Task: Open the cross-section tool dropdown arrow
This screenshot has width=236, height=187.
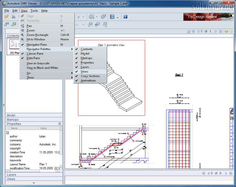Action: [x=97, y=17]
